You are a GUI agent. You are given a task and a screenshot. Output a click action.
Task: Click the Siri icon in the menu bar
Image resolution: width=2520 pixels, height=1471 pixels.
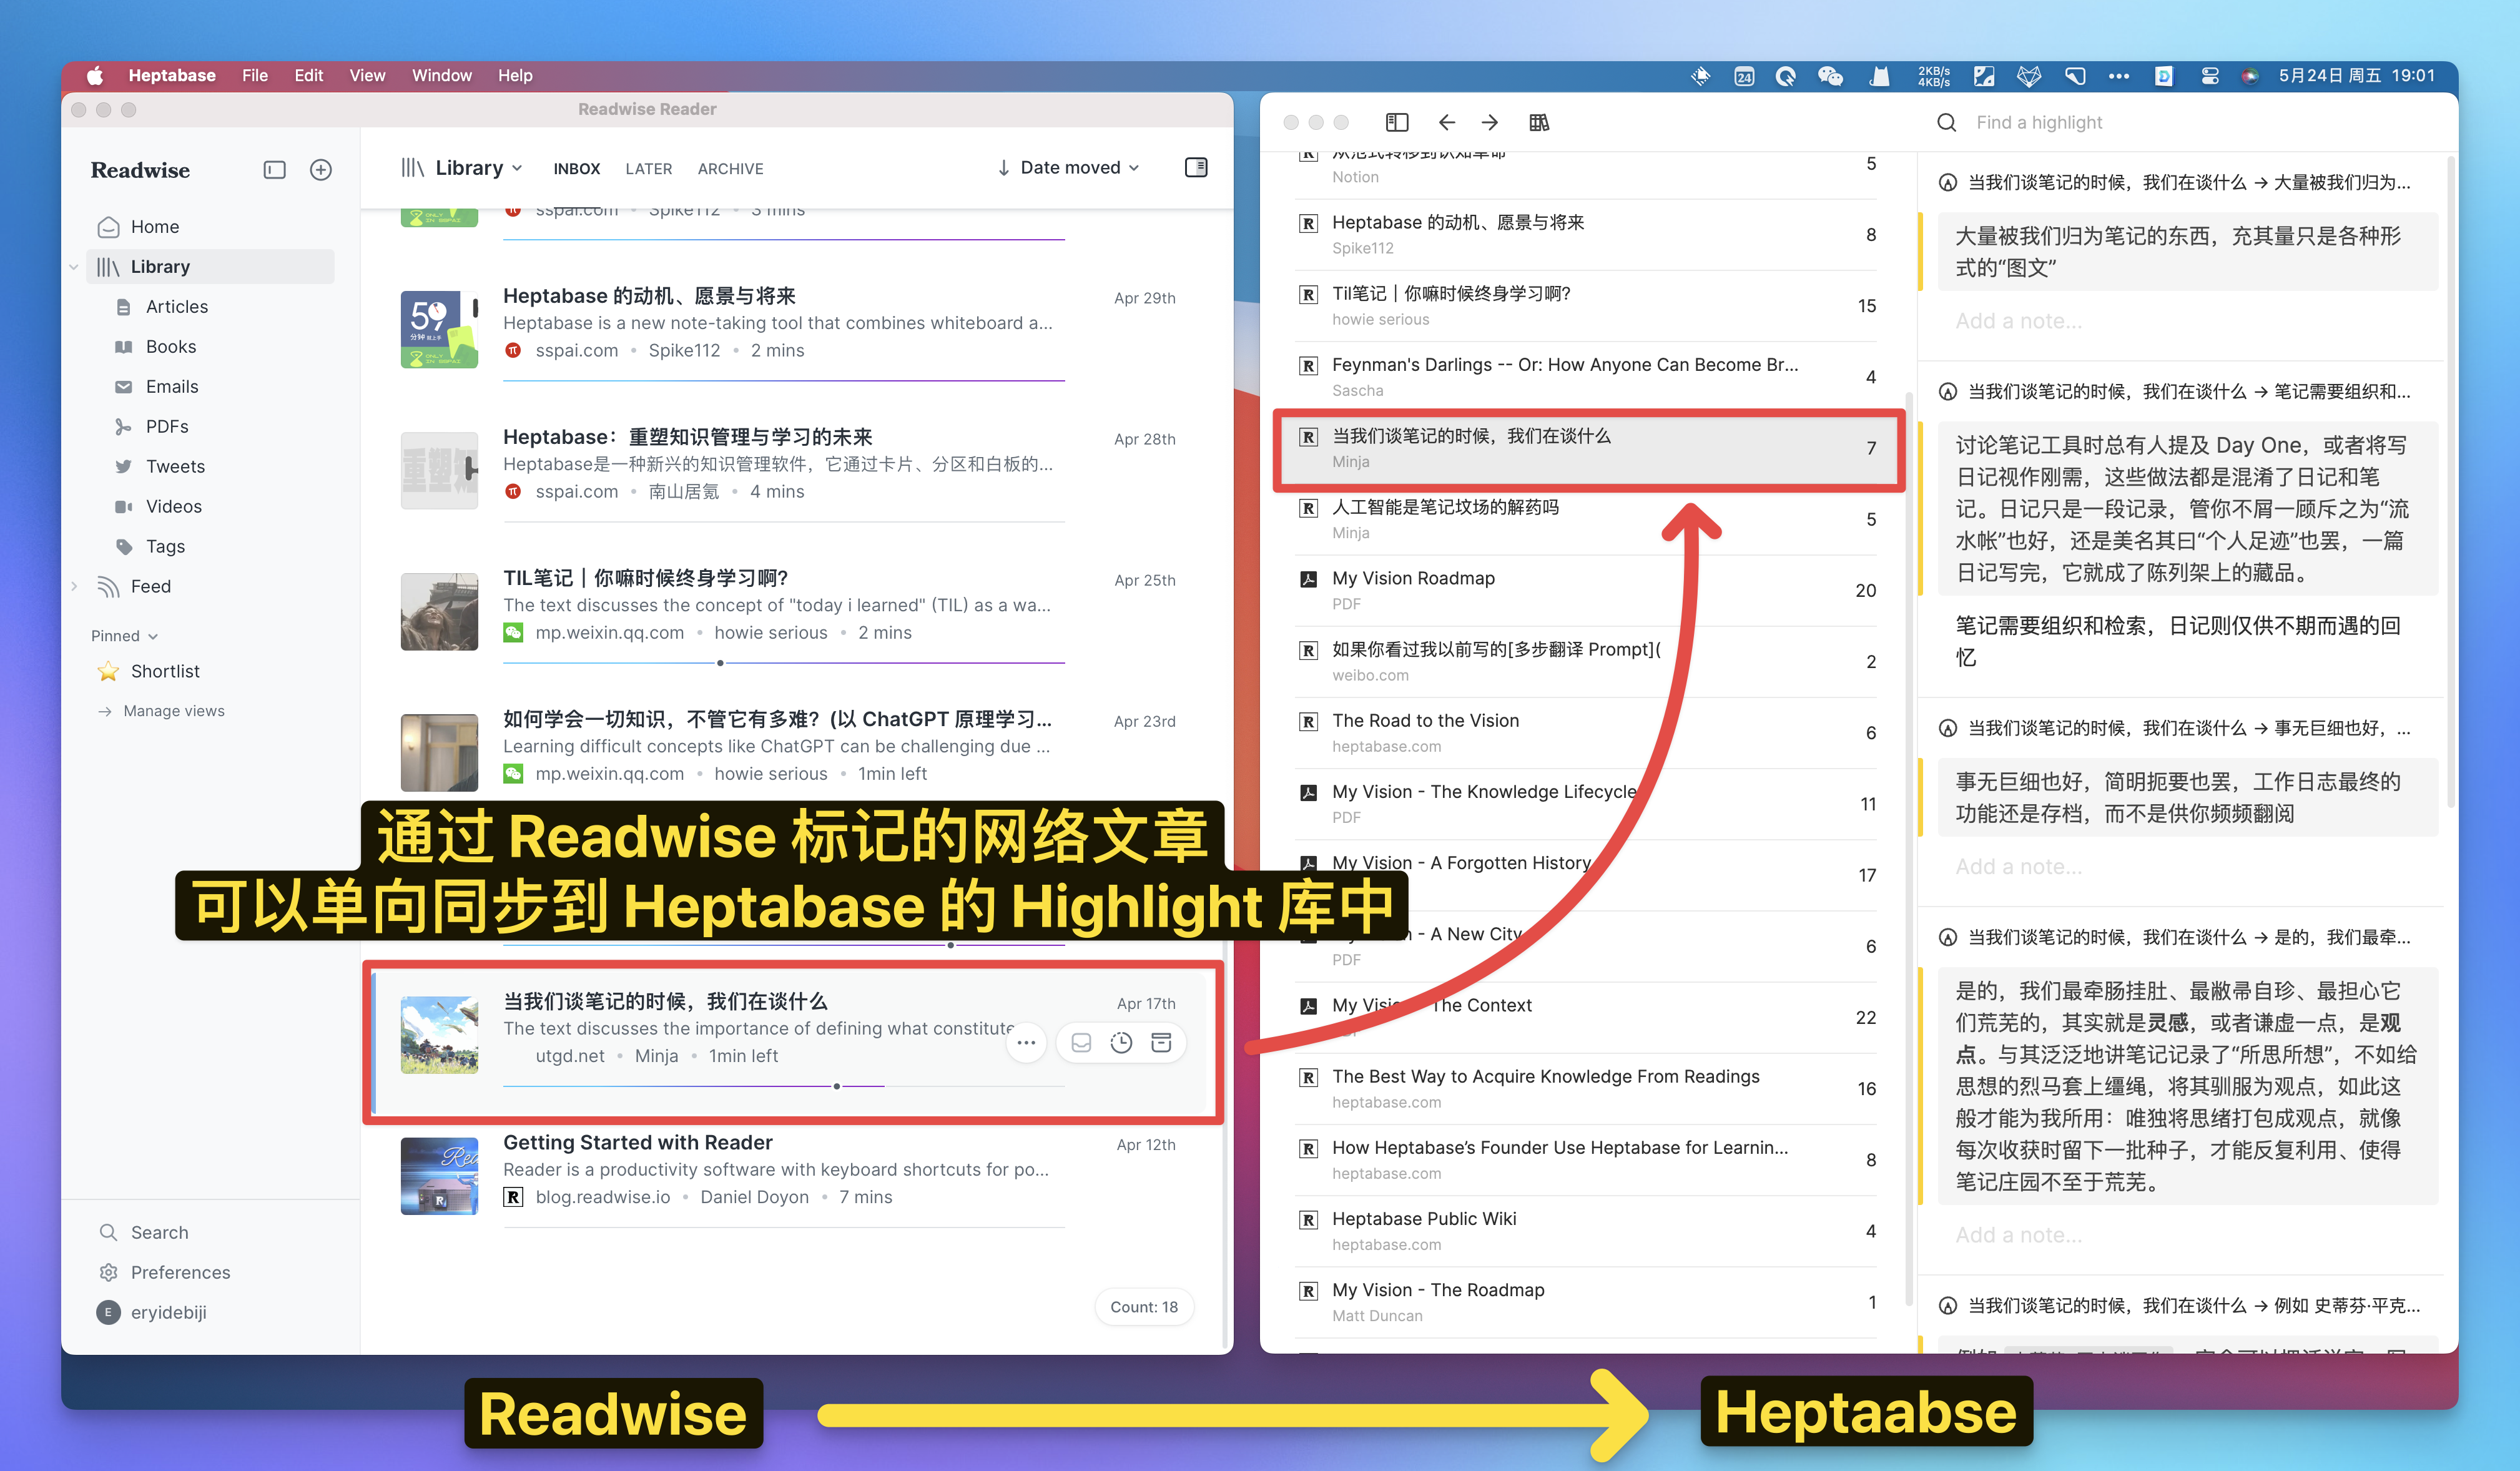(x=2250, y=76)
